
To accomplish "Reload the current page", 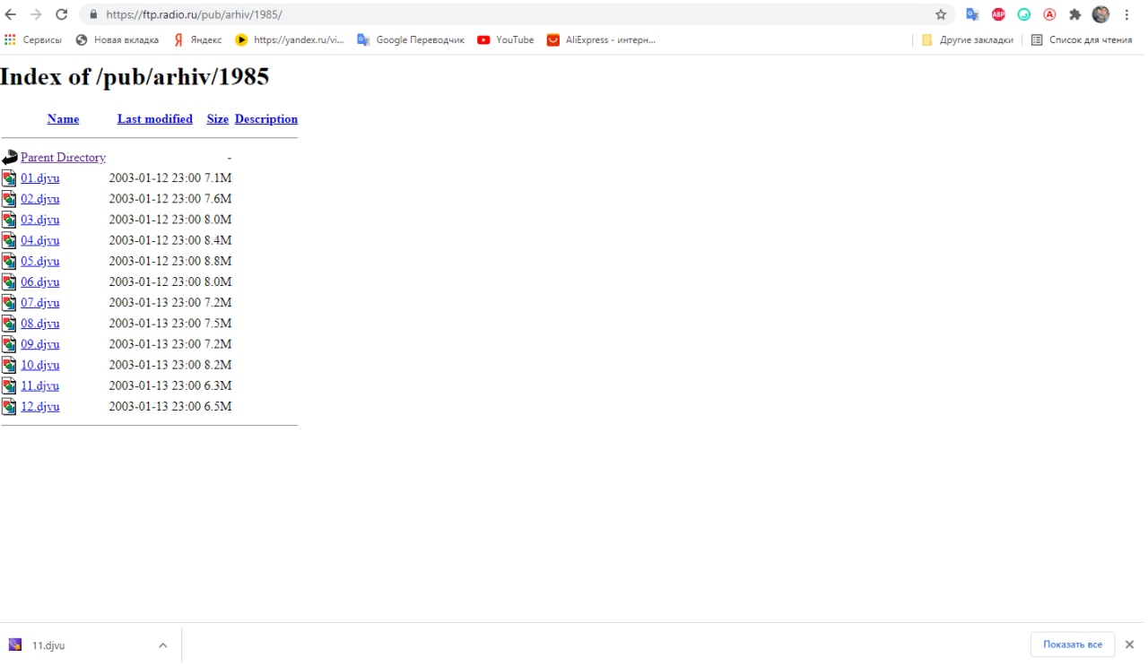I will coord(61,14).
